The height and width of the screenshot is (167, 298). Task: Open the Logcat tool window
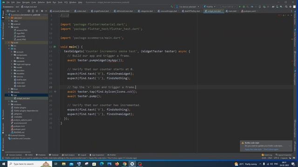coord(82,155)
